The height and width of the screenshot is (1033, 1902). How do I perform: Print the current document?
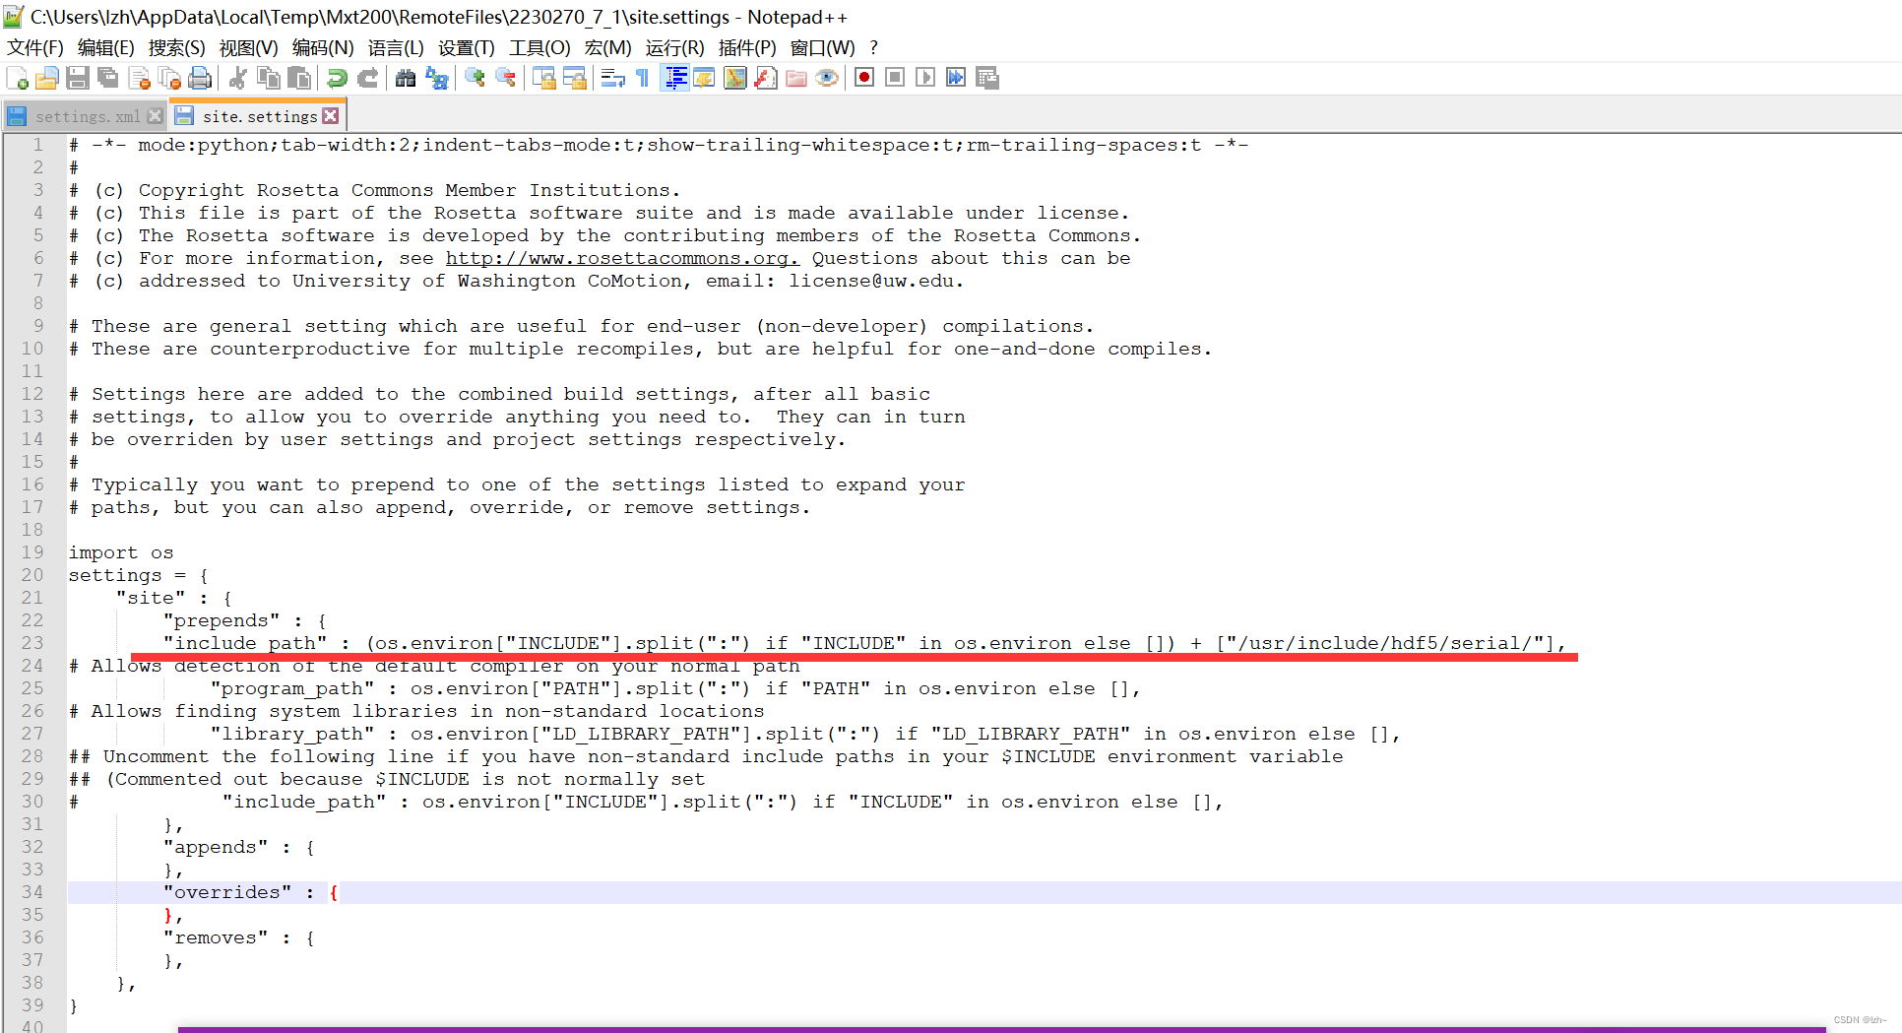(200, 78)
